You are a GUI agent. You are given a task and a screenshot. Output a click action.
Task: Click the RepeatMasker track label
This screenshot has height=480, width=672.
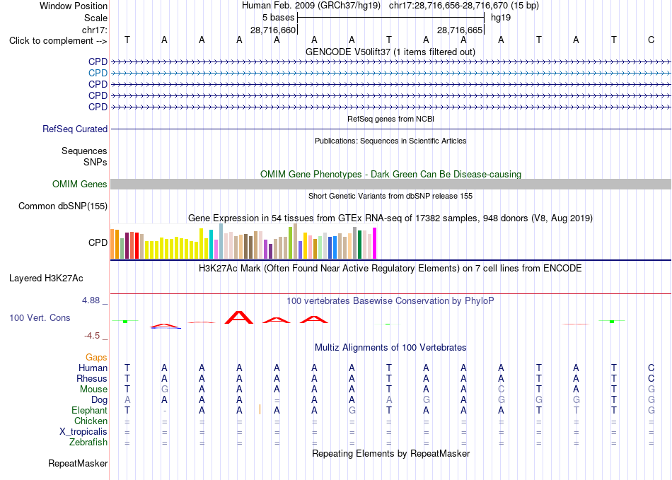click(78, 464)
